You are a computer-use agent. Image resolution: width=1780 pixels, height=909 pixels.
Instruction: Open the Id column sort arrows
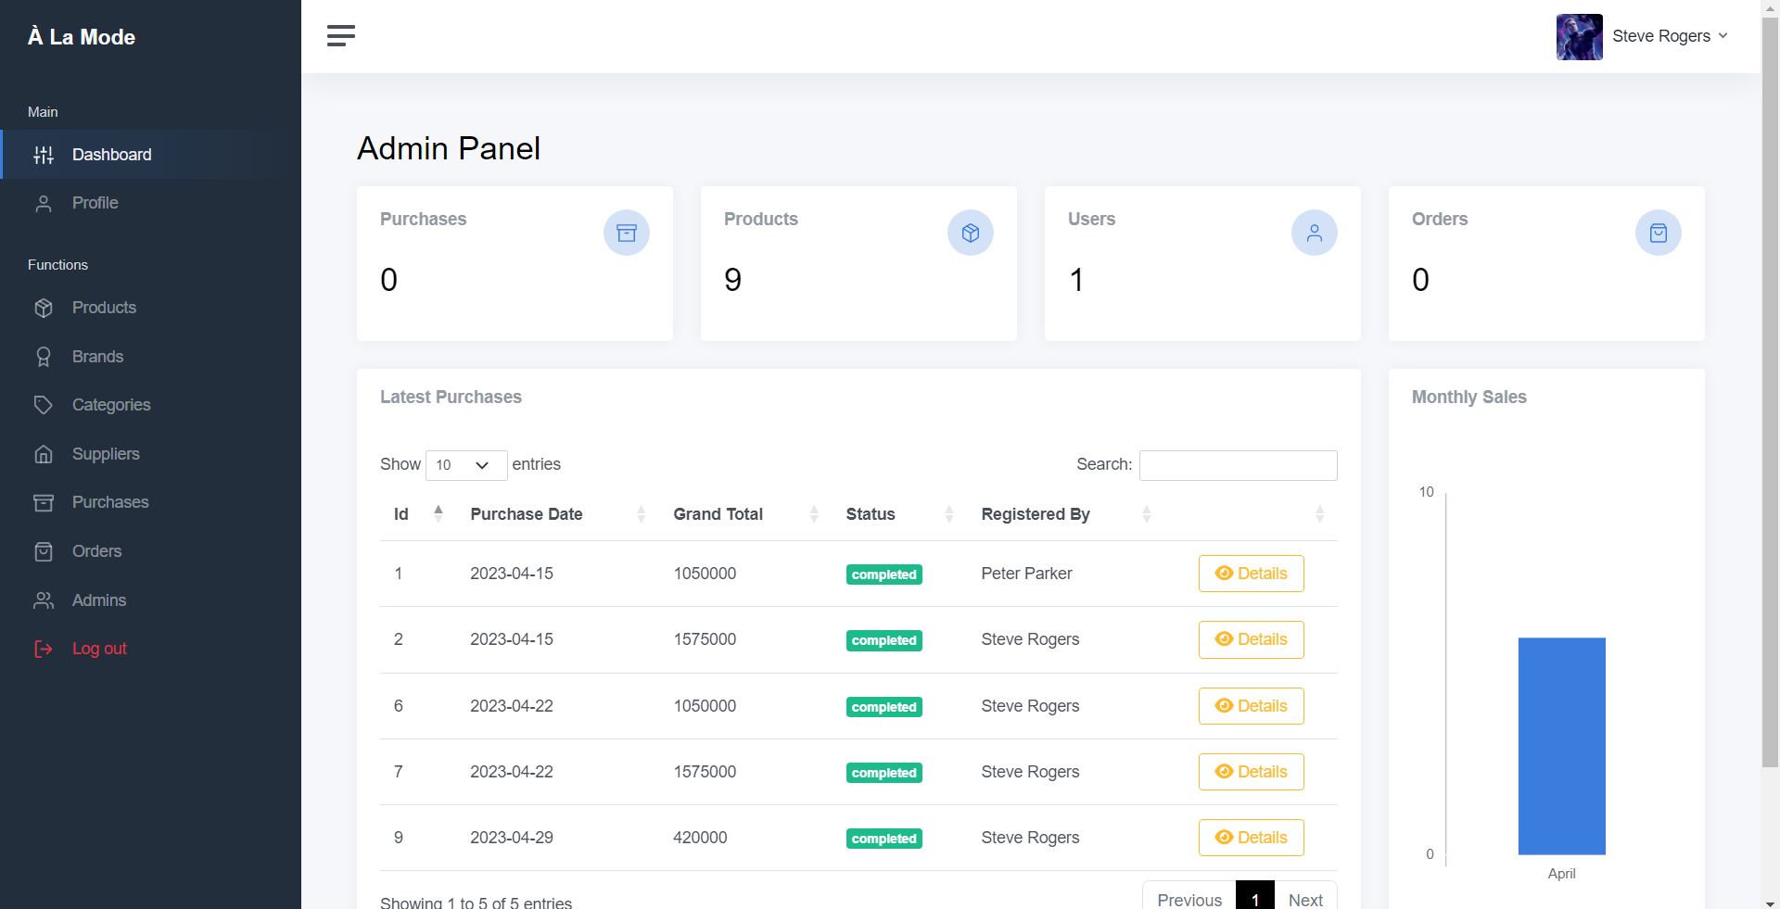click(x=438, y=512)
